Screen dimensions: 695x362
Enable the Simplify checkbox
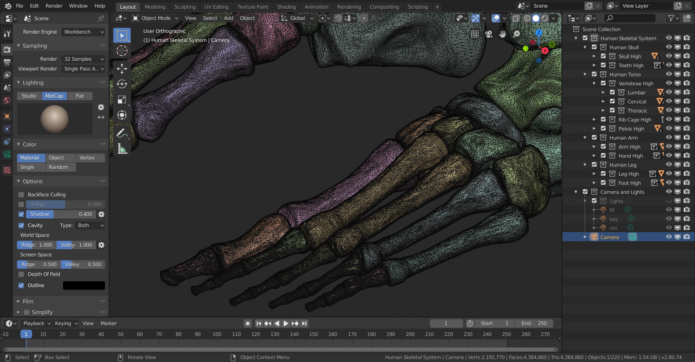(26, 312)
